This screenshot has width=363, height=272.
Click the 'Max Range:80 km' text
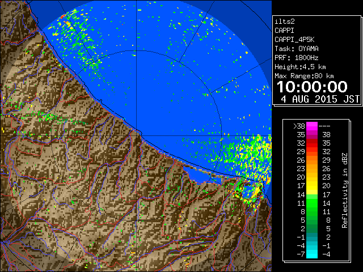click(304, 76)
